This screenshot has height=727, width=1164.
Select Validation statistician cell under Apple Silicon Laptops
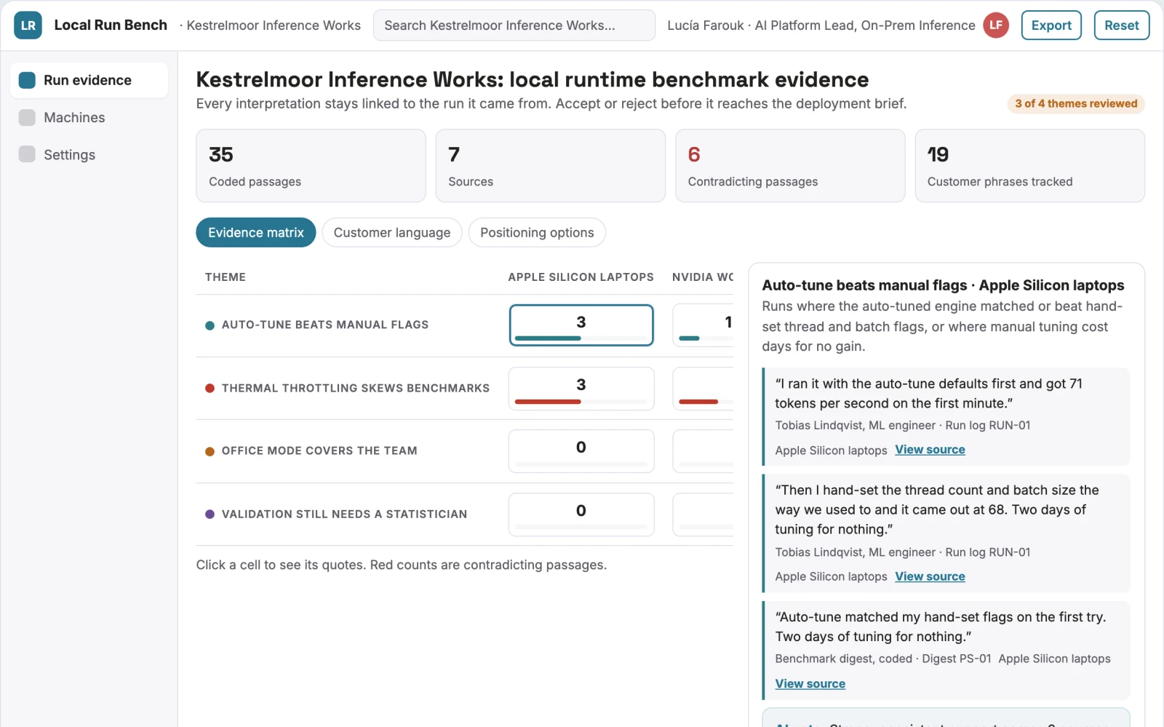(x=581, y=515)
